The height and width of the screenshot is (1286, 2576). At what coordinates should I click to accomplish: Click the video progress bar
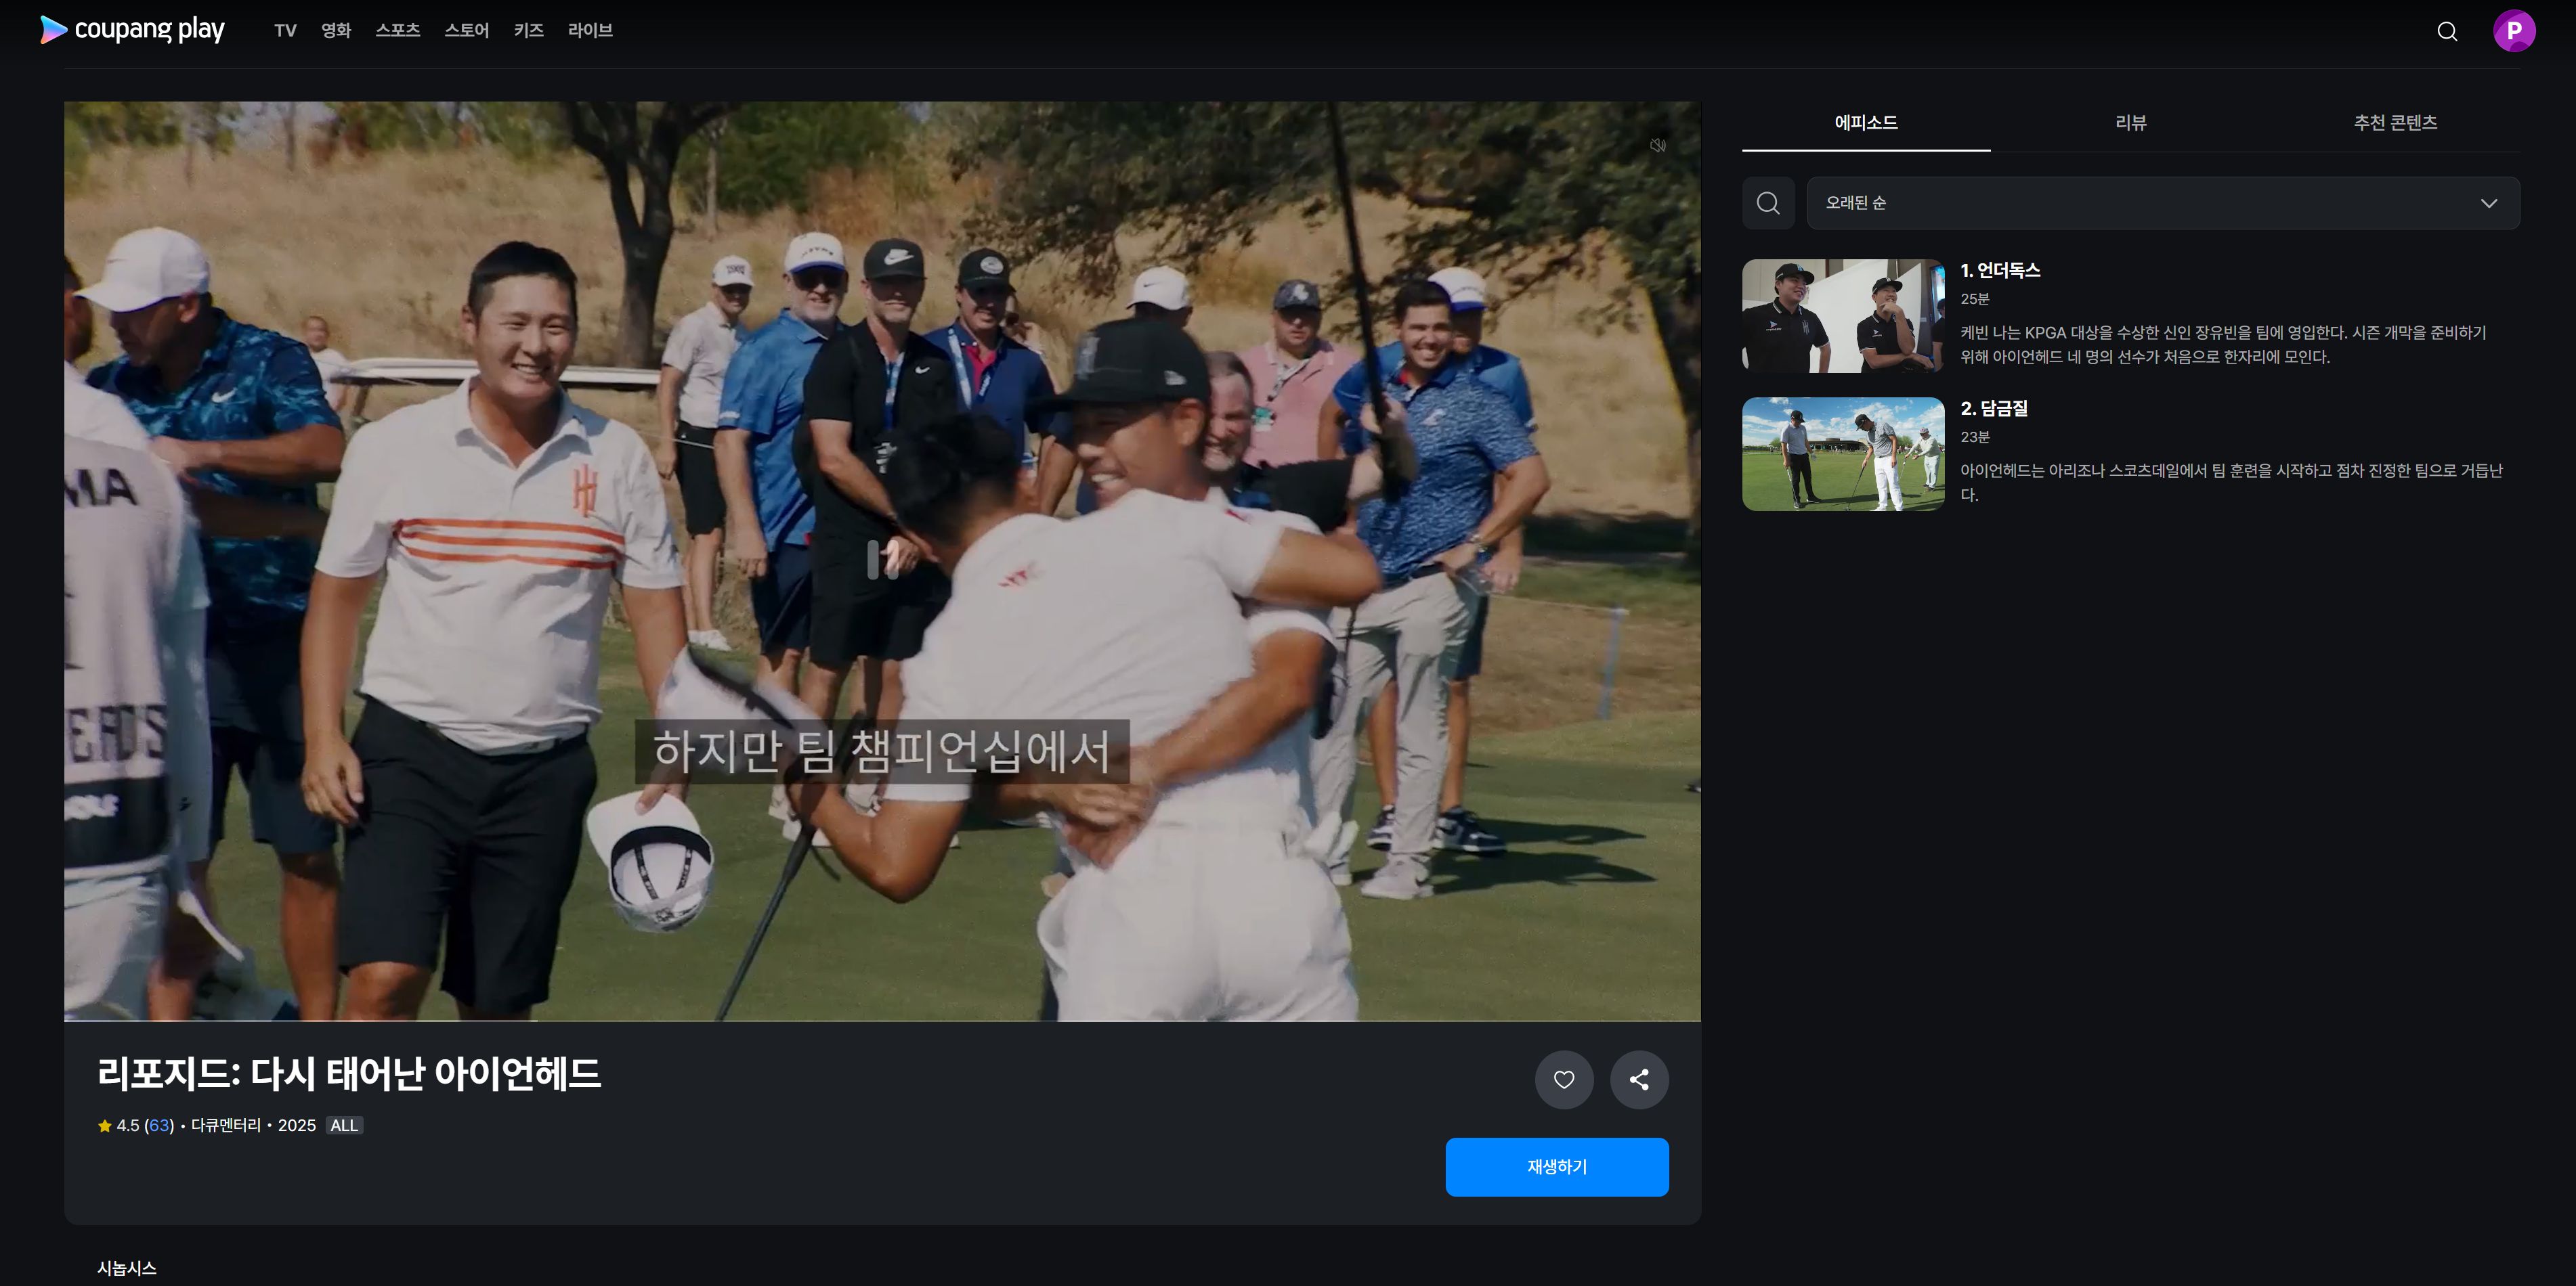pyautogui.click(x=880, y=1020)
